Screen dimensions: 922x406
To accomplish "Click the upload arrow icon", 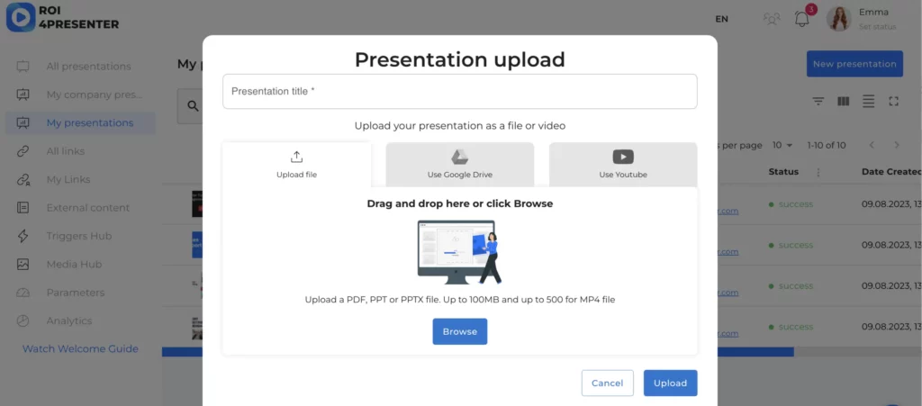I will 296,157.
